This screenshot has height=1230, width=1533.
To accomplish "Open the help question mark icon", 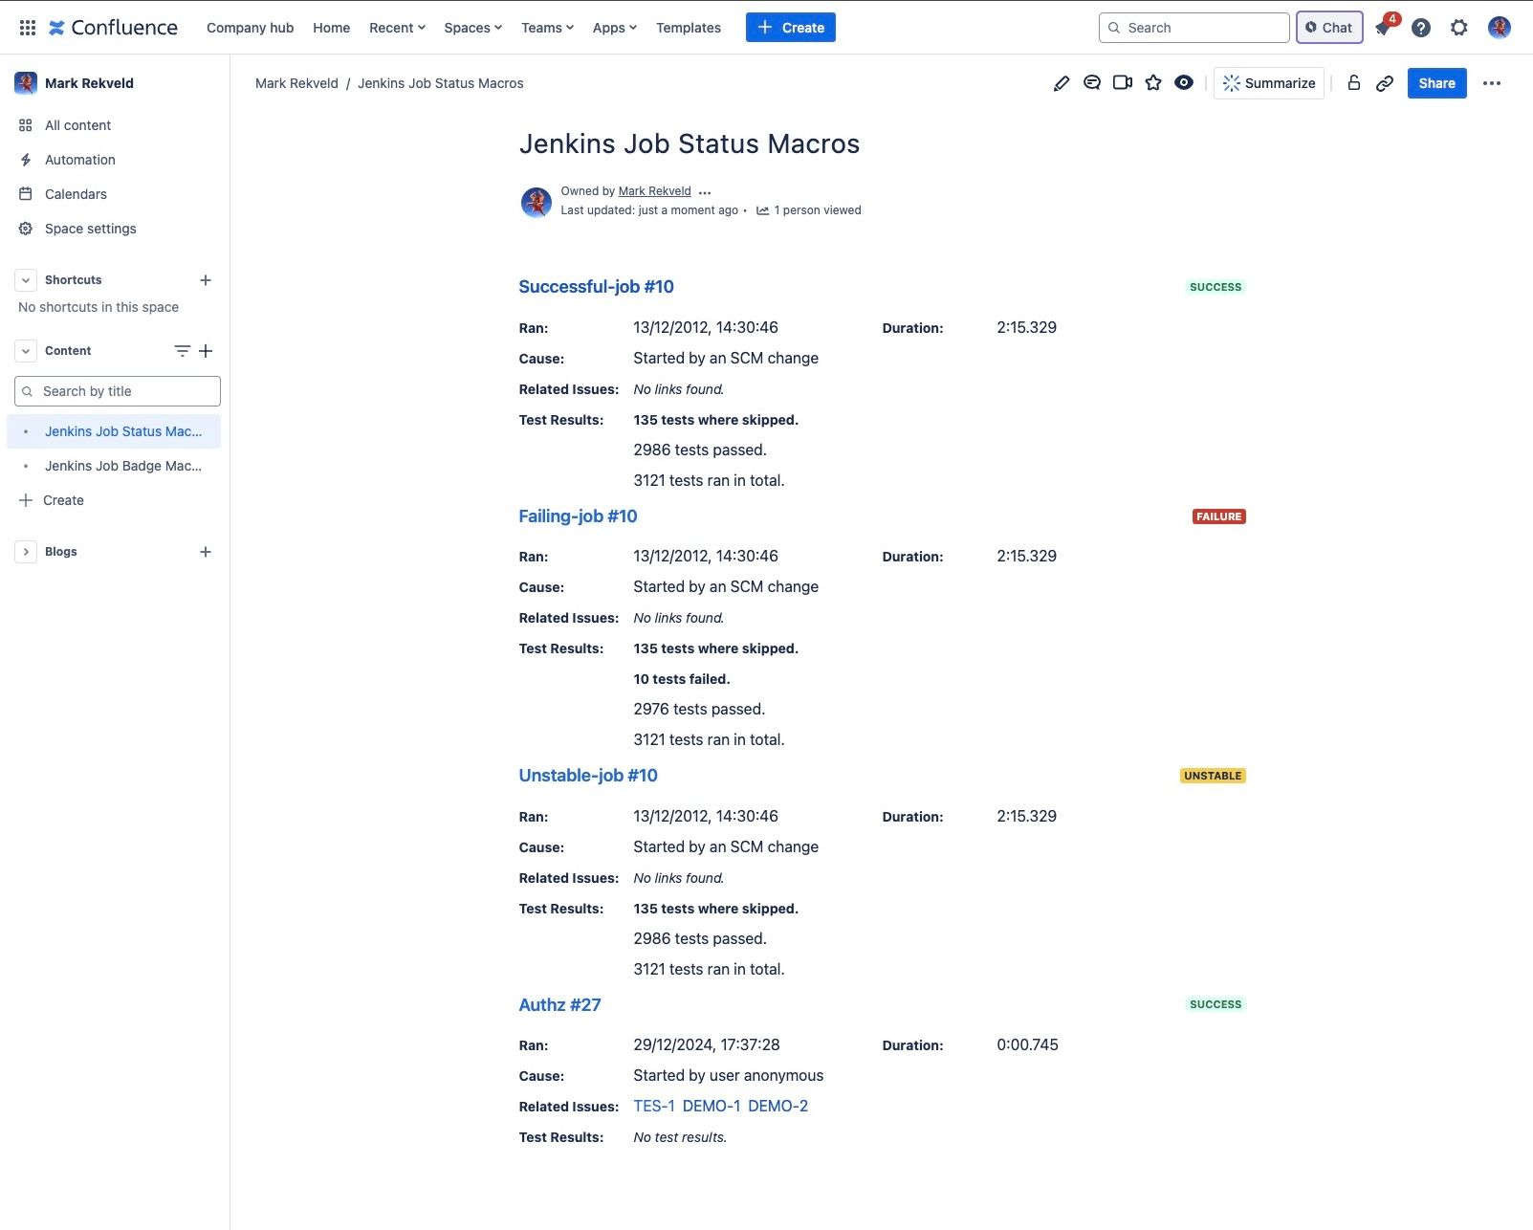I will click(x=1421, y=28).
